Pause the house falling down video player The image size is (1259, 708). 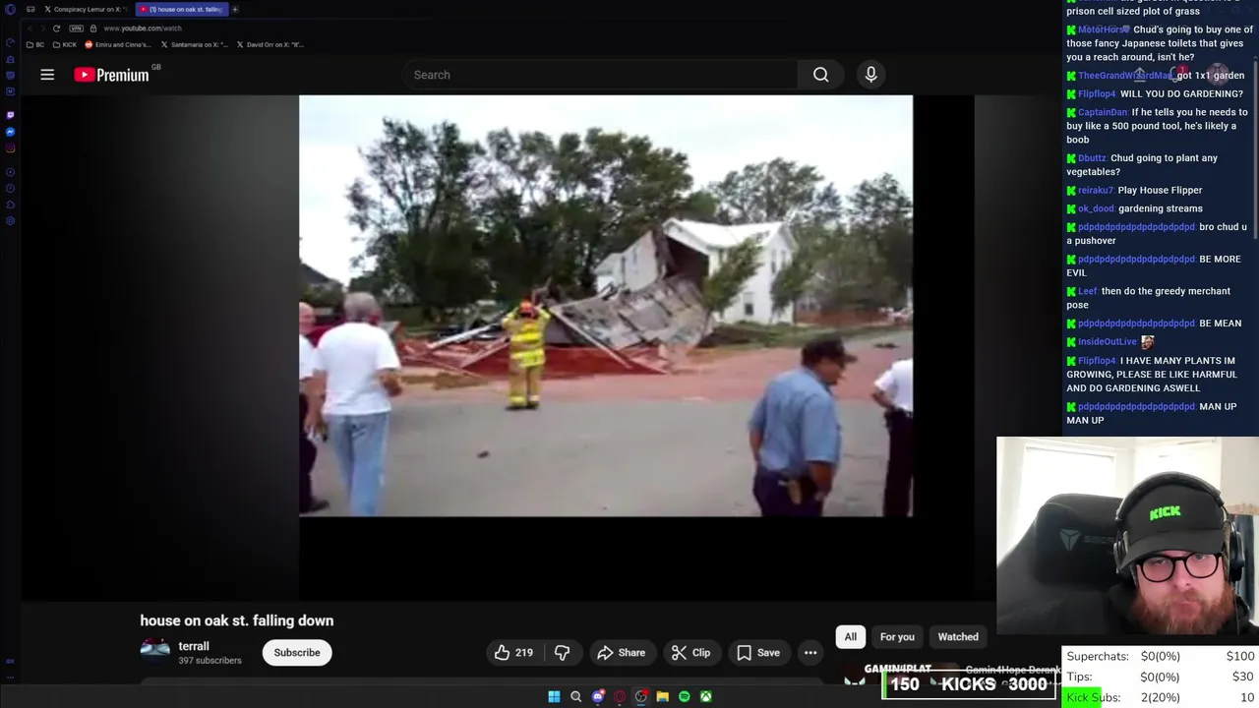click(606, 306)
